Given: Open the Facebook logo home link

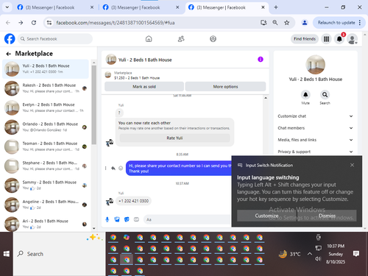Looking at the screenshot, I should click(x=10, y=39).
